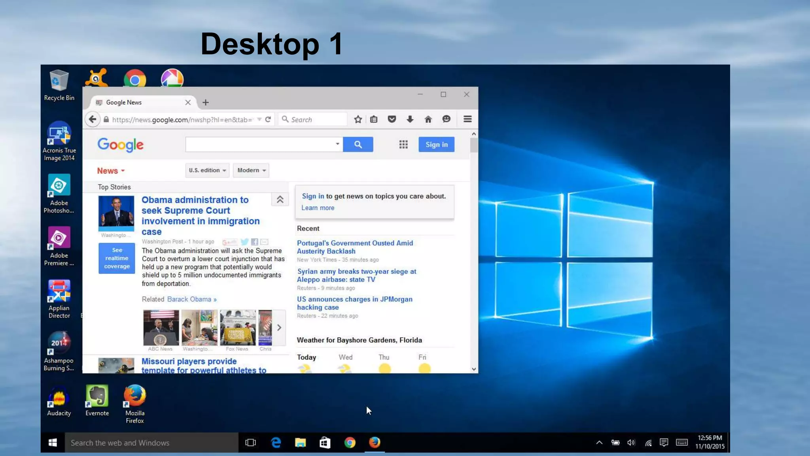Screen dimensions: 810x456
Task: Open the Recycle Bin desktop icon
Action: pyautogui.click(x=59, y=85)
